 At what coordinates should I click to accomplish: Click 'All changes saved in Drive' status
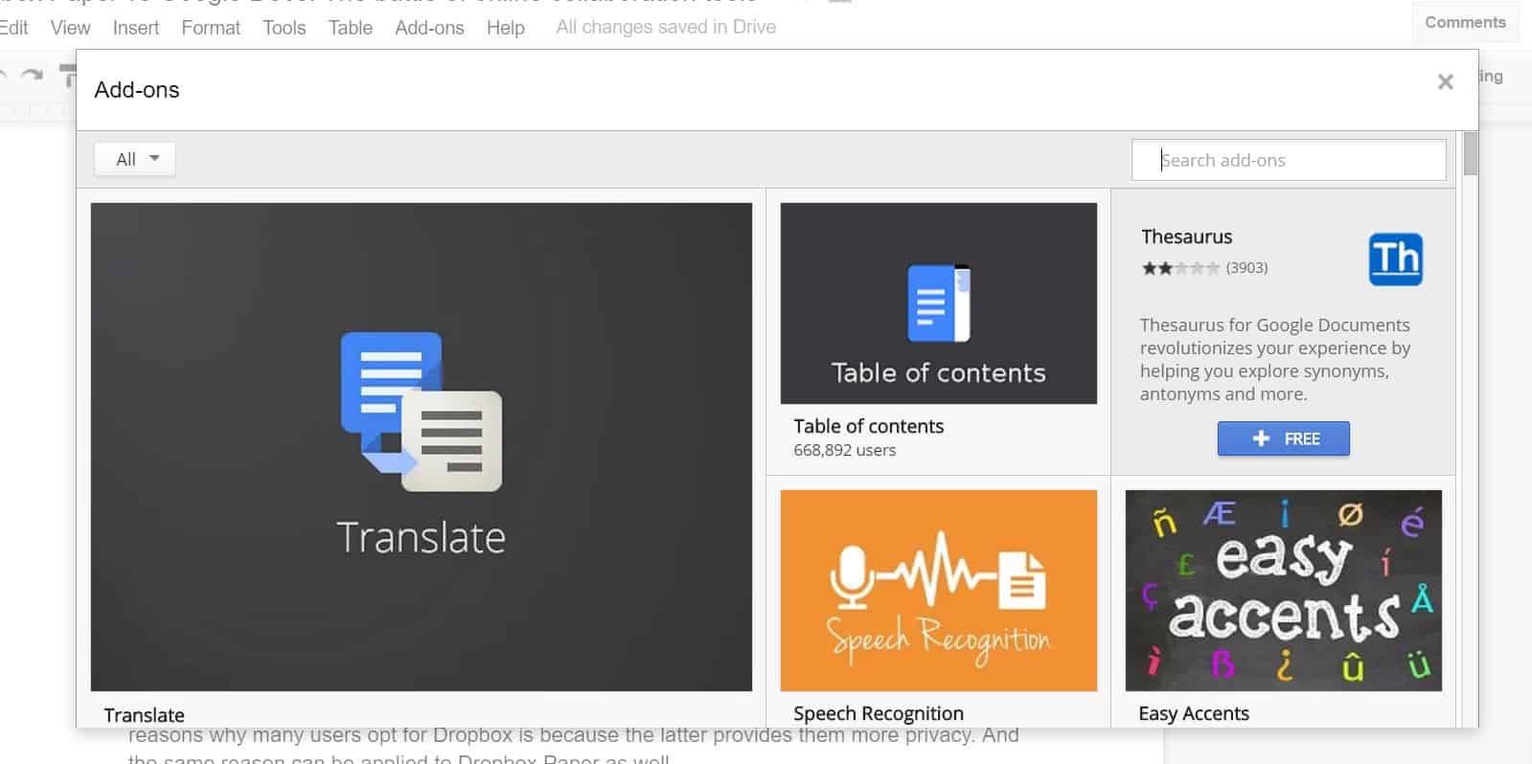pyautogui.click(x=666, y=28)
